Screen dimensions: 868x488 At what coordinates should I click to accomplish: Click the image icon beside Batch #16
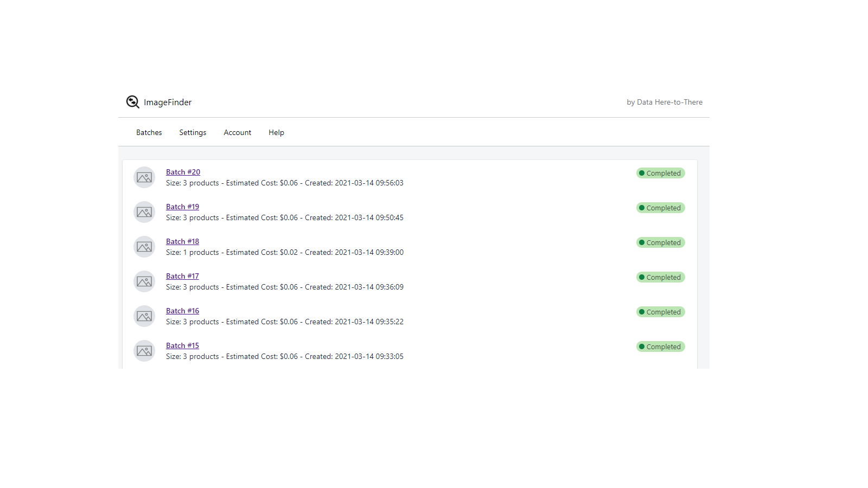point(144,316)
